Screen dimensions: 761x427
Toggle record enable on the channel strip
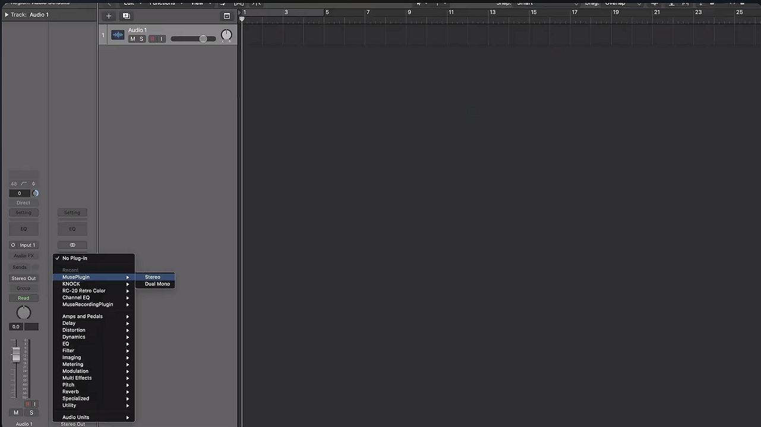[x=27, y=404]
